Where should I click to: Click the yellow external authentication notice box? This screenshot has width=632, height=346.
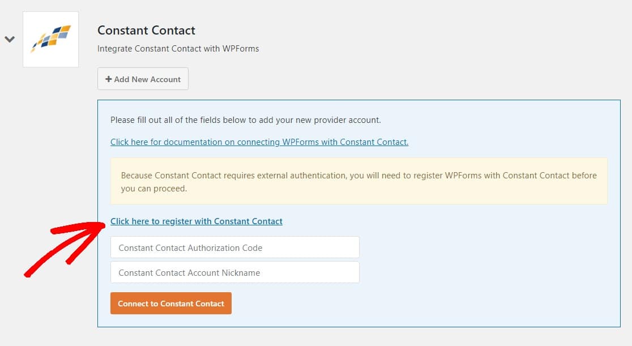(x=358, y=181)
